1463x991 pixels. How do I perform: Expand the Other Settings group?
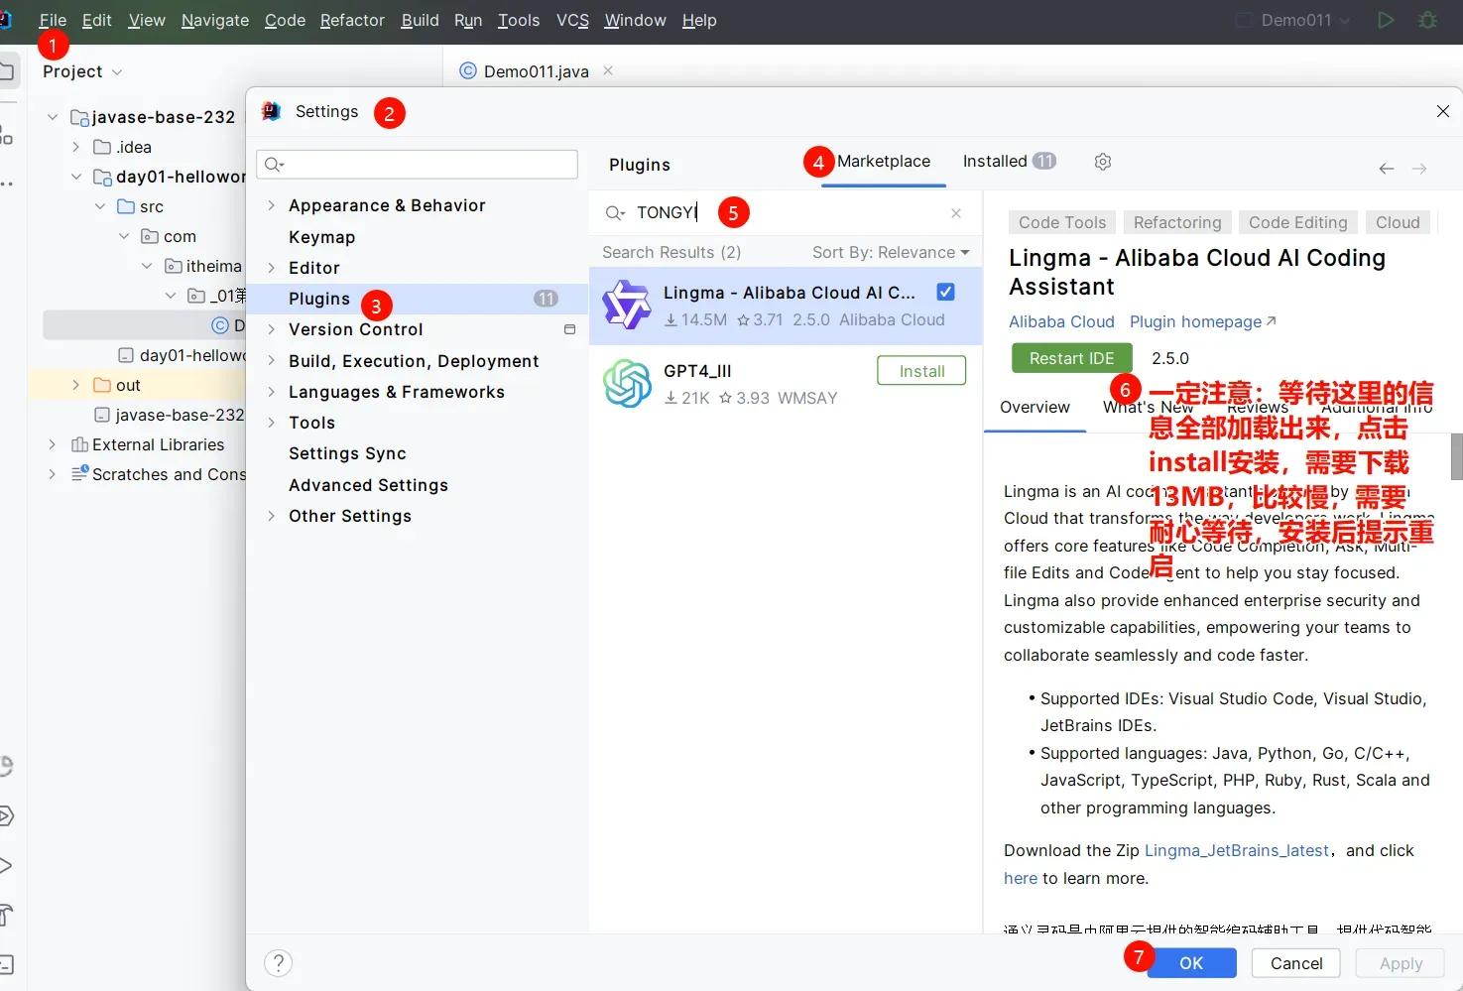click(271, 516)
